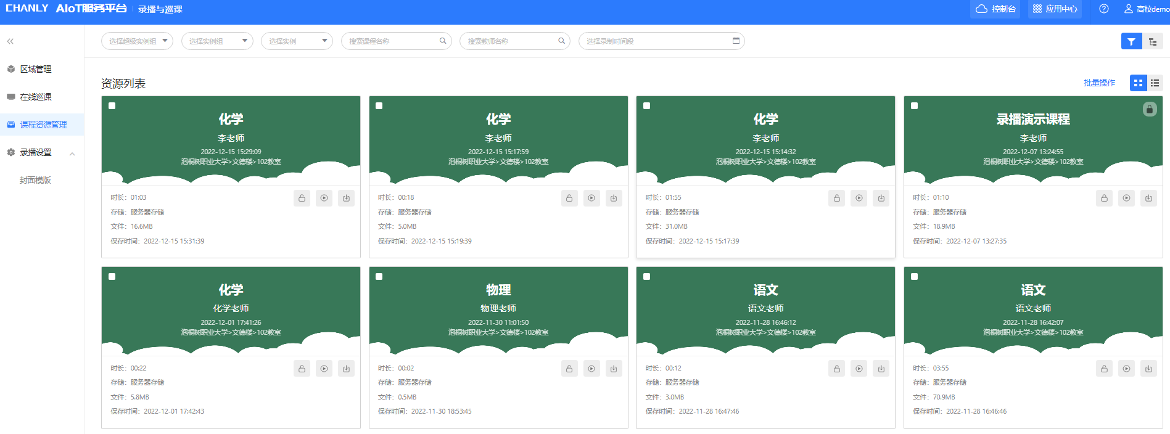Image resolution: width=1170 pixels, height=434 pixels.
Task: Collapse the left sidebar menu
Action: click(x=10, y=41)
